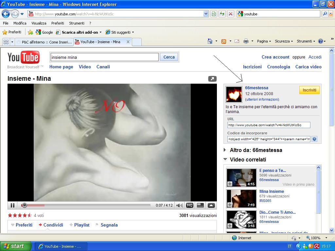The width and height of the screenshot is (335, 251).
Task: Click the orange RSS feeds icon
Action: (x=224, y=42)
